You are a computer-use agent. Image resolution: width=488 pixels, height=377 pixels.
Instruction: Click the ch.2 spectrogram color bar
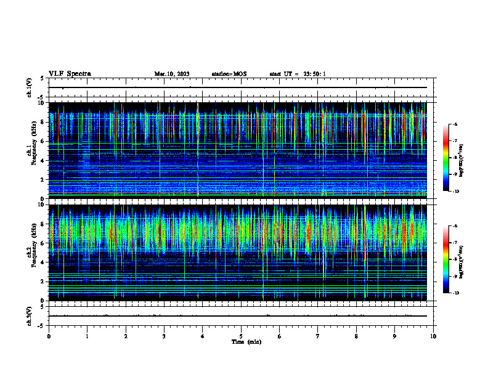click(x=446, y=259)
